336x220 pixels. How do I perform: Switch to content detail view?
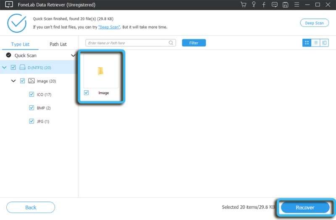click(324, 43)
